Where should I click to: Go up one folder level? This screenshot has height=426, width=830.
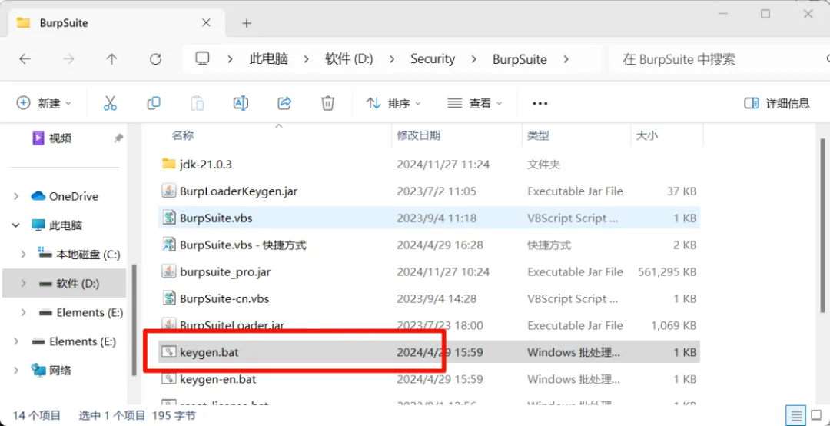111,58
